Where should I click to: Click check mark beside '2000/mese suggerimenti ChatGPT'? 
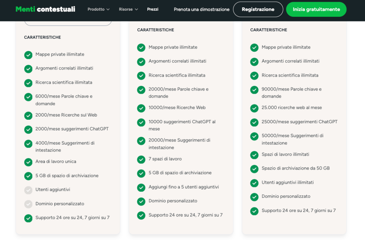(x=28, y=129)
